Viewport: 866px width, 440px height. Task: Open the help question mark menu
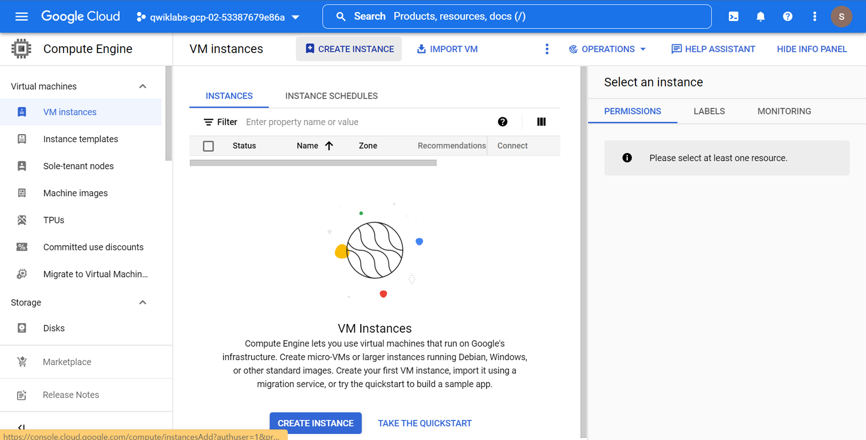coord(788,17)
